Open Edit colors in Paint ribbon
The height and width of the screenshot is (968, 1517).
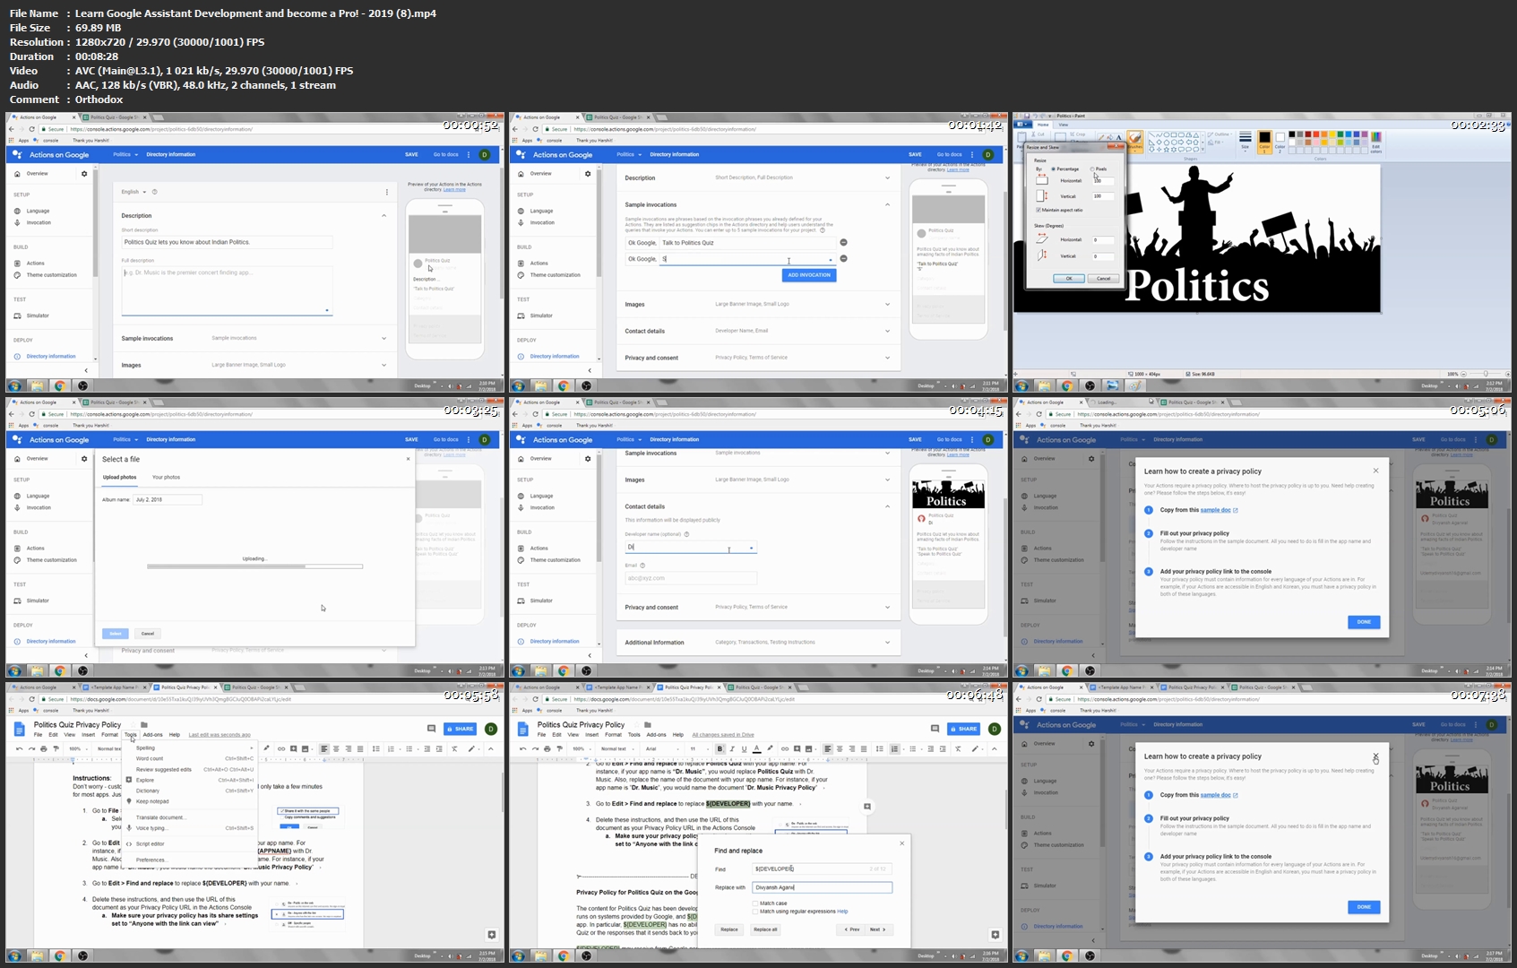pyautogui.click(x=1375, y=142)
